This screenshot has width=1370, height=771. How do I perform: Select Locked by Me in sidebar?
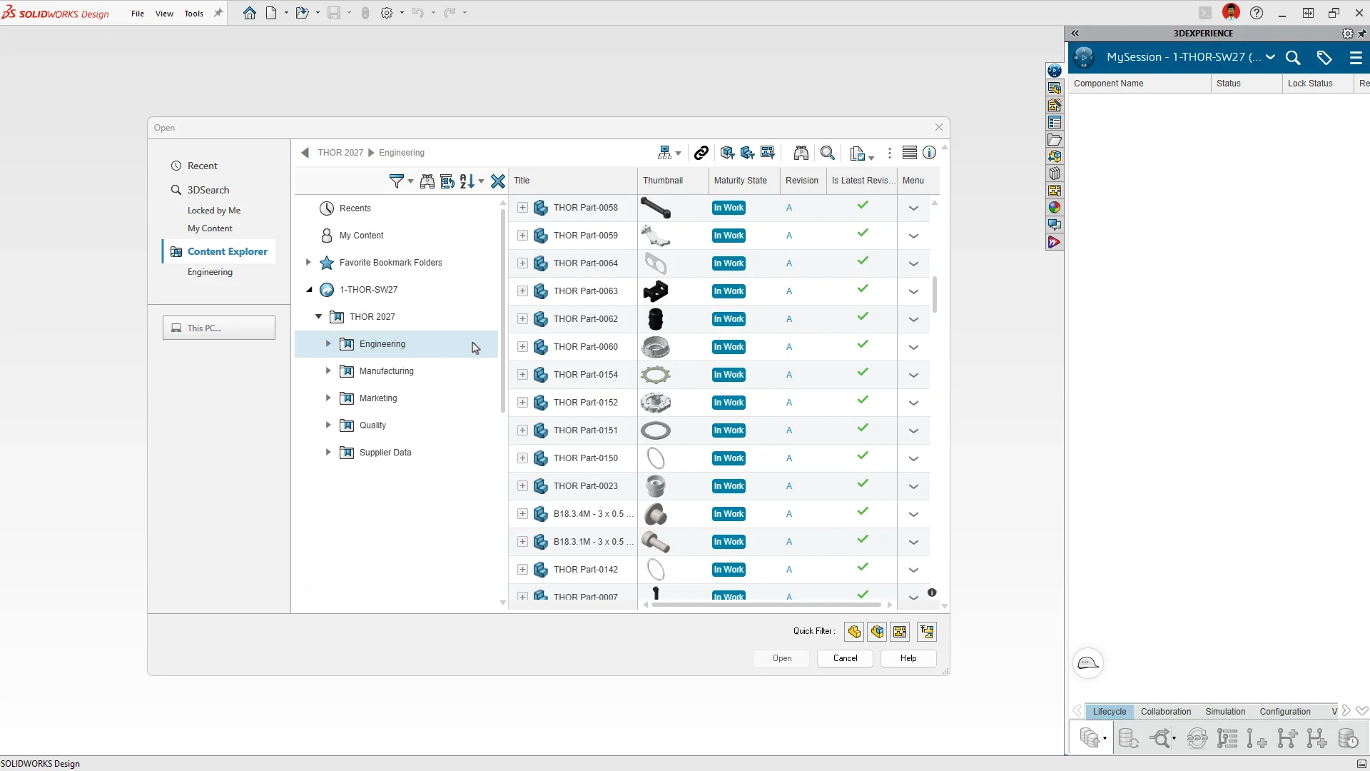point(214,211)
